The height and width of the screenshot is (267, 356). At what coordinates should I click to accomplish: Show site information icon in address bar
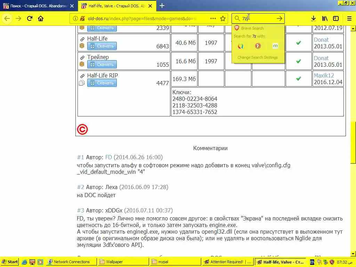pos(75,19)
